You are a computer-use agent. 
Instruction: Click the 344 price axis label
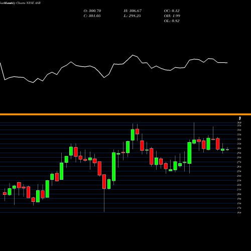pyautogui.click(x=239, y=130)
